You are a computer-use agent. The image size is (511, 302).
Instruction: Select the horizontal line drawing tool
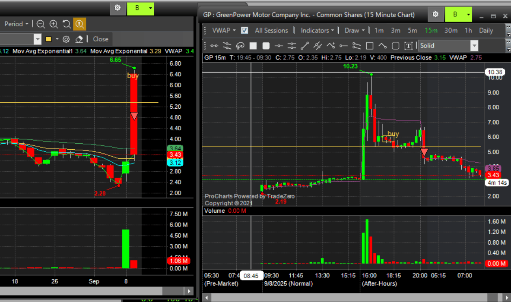click(279, 46)
